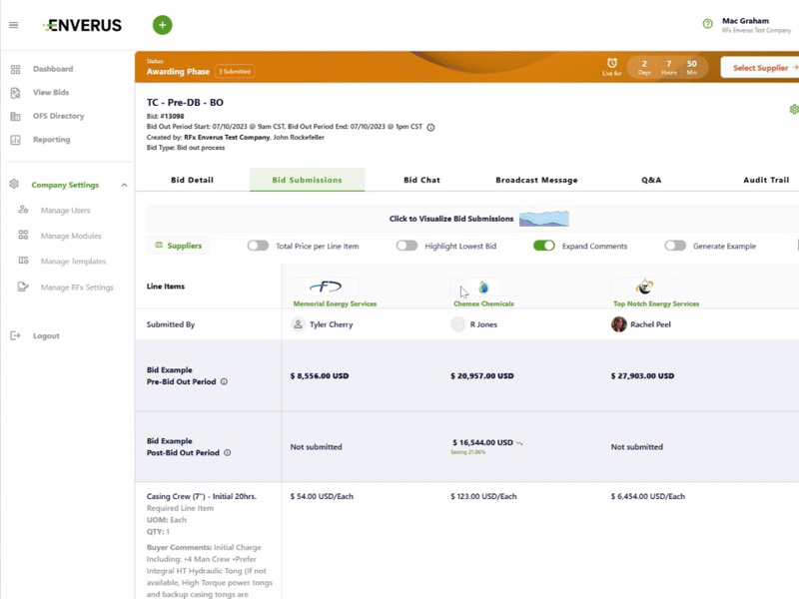Click the Manage Modules grid icon
The height and width of the screenshot is (599, 799).
(x=23, y=235)
